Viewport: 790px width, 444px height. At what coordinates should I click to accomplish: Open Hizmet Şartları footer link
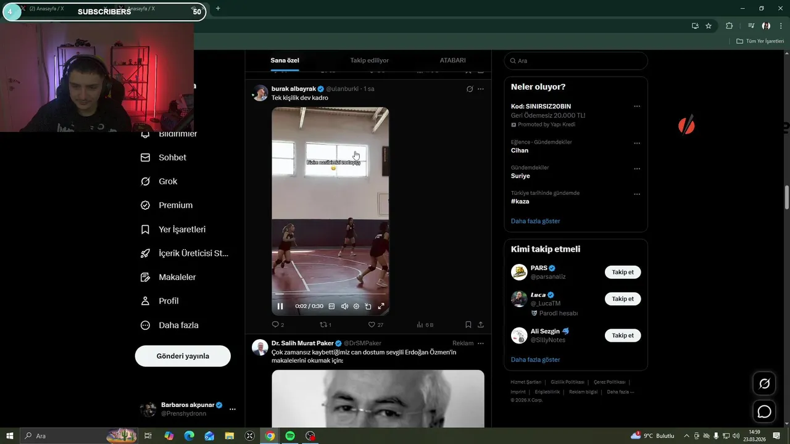click(x=526, y=382)
